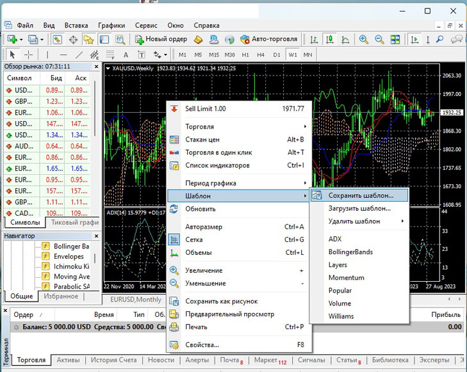Toggle Объемы in the context menu
Image resolution: width=467 pixels, height=372 pixels.
coord(199,252)
